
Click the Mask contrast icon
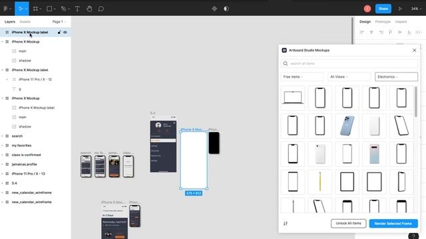(x=226, y=9)
